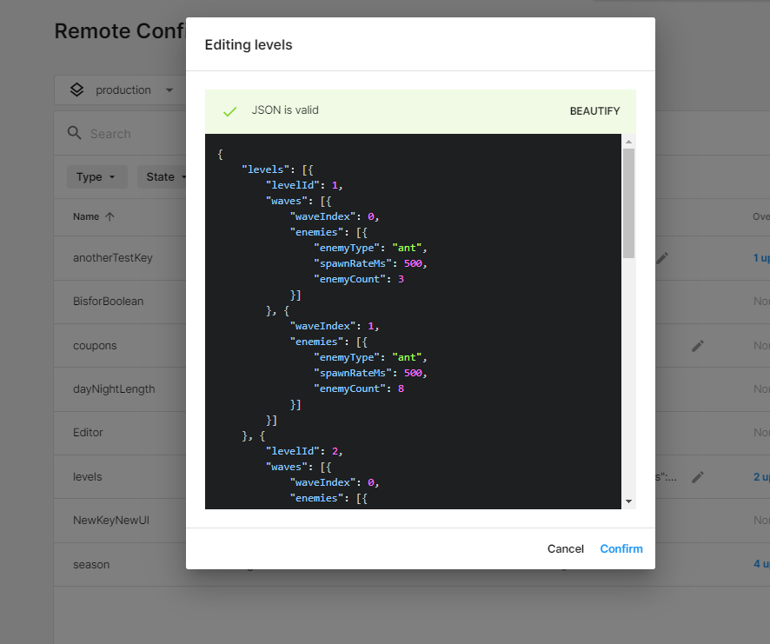Open the State filter dropdown
The image size is (770, 644).
pos(165,176)
